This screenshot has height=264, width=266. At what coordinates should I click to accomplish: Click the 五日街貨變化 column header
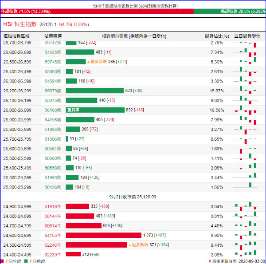pyautogui.click(x=247, y=36)
